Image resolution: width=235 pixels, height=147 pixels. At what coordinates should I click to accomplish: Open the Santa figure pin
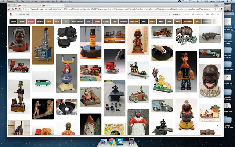tap(91, 124)
